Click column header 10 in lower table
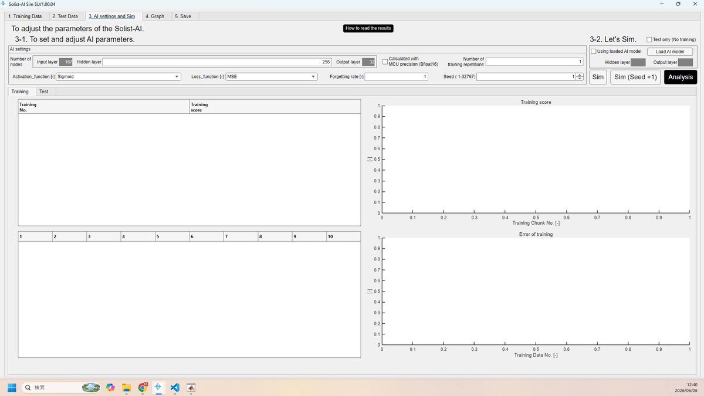 point(343,236)
